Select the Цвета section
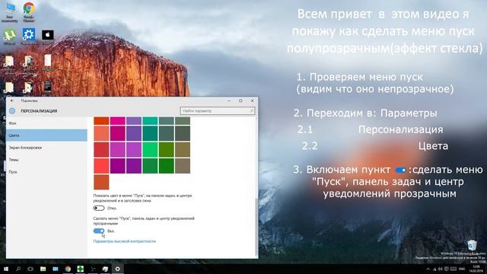 point(46,135)
